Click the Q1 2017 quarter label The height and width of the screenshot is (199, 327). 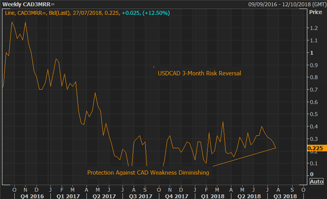68,196
